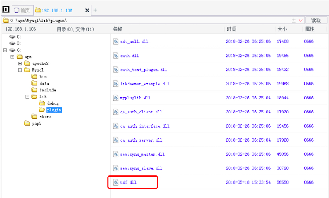Sort by 名称 column header
This screenshot has height=198, width=329.
point(117,29)
